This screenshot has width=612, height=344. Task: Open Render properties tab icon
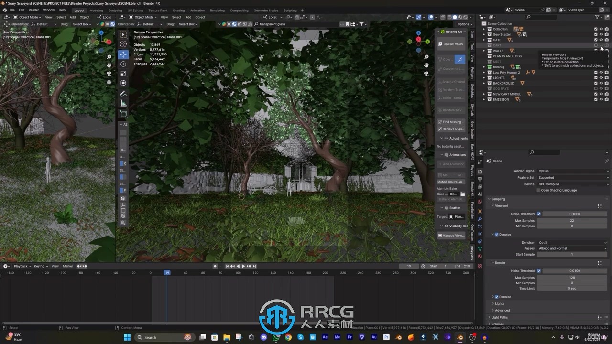(480, 172)
